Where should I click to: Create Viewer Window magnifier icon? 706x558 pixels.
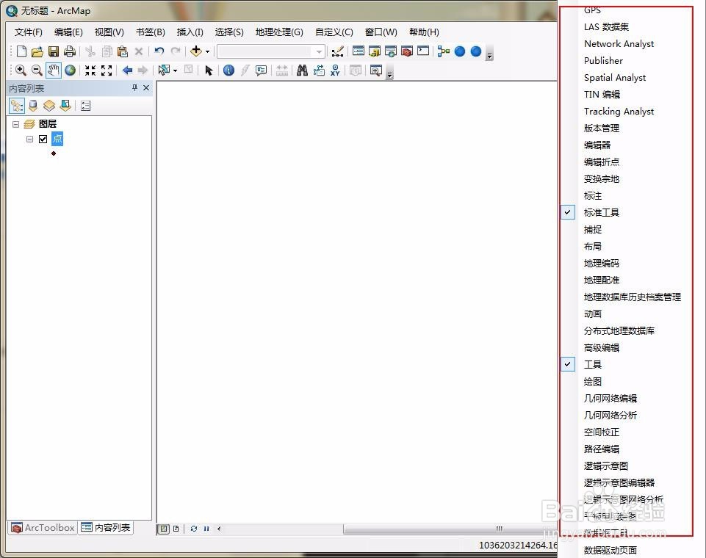(x=376, y=70)
